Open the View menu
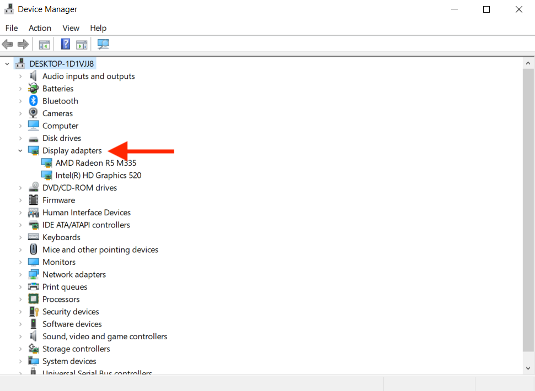This screenshot has height=391, width=535. (x=71, y=28)
